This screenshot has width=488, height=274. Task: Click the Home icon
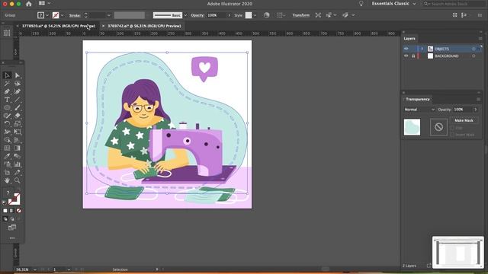click(29, 4)
